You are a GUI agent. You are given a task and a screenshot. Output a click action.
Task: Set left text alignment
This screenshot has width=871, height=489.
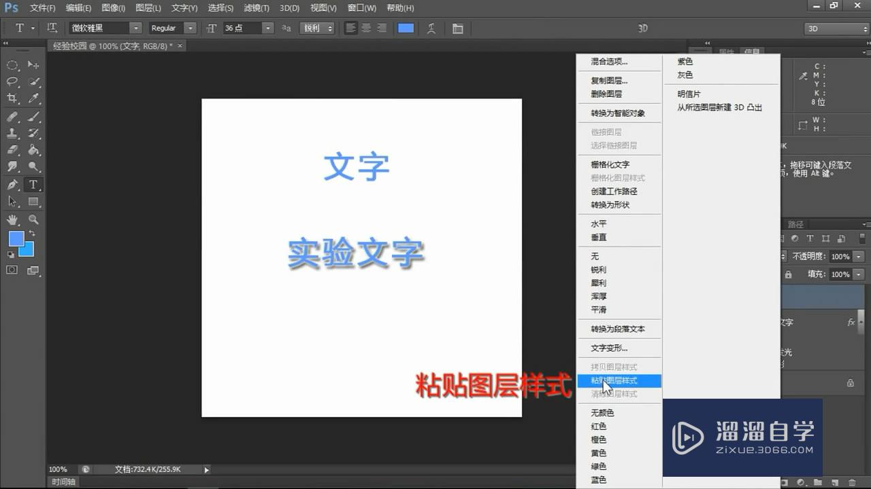pos(350,29)
